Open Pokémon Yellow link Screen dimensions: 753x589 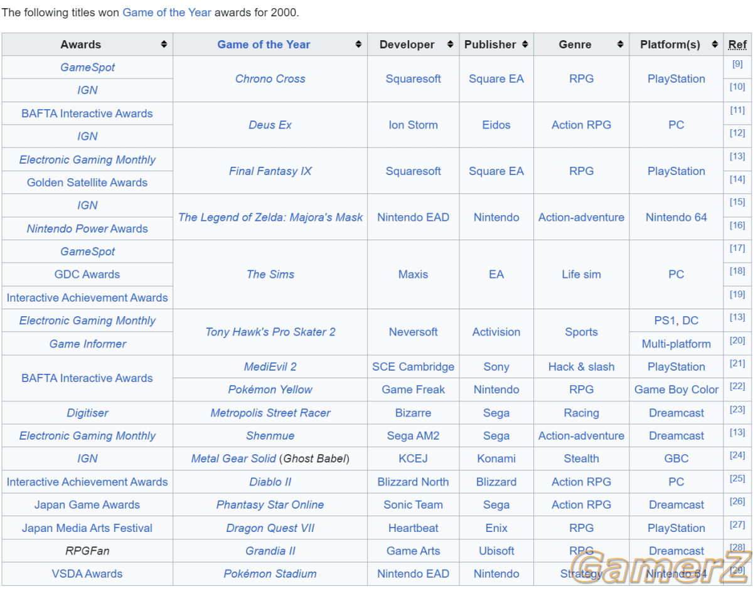(270, 390)
